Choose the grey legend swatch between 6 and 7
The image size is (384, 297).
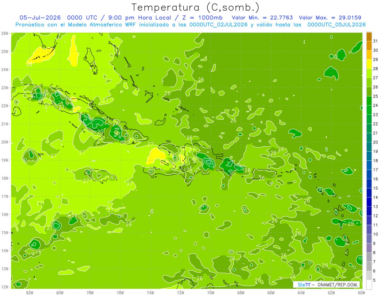[x=369, y=266]
